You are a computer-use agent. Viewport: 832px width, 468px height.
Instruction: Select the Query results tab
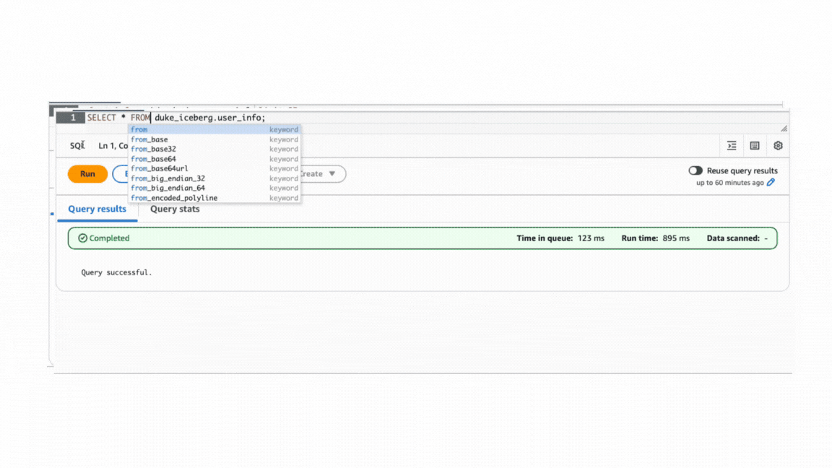pos(97,209)
